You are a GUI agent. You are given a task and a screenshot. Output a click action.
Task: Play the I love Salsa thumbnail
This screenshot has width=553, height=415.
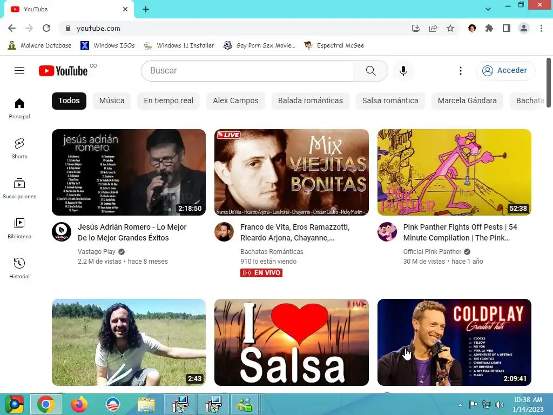pos(292,342)
